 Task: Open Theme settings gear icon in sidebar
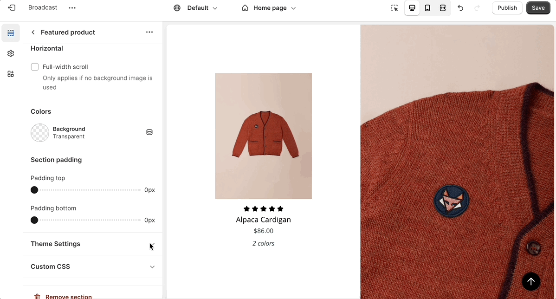[11, 53]
